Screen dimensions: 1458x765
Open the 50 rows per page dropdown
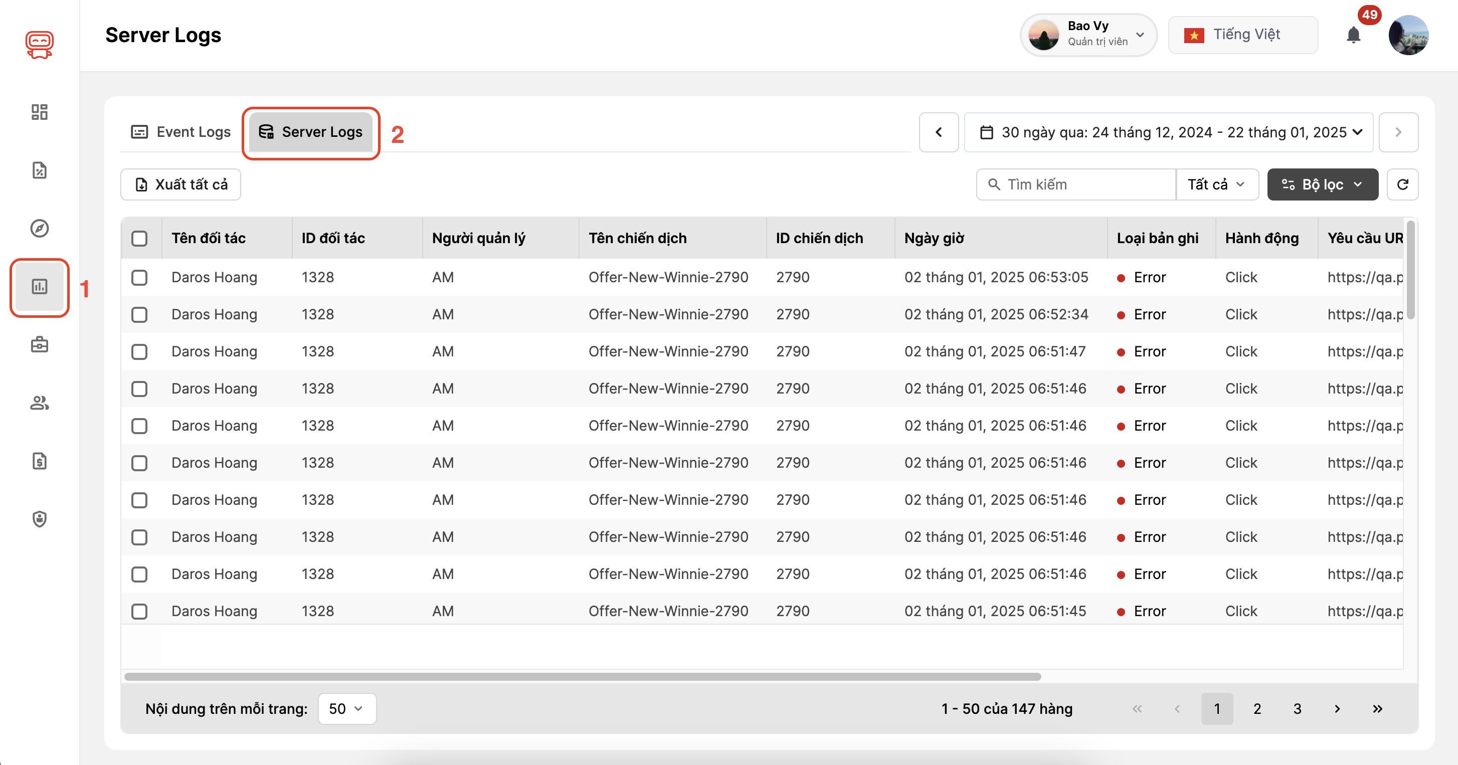(346, 708)
